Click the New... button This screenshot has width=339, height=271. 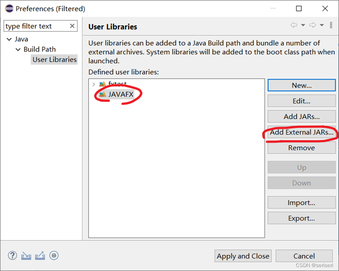click(302, 85)
